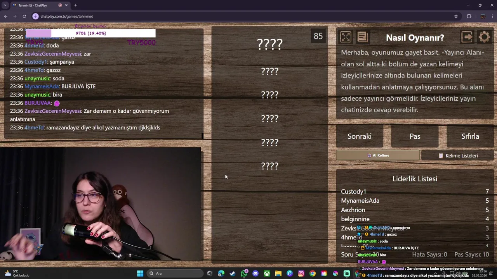This screenshot has width=497, height=279.
Task: Click the Sıfırla button
Action: point(470,136)
